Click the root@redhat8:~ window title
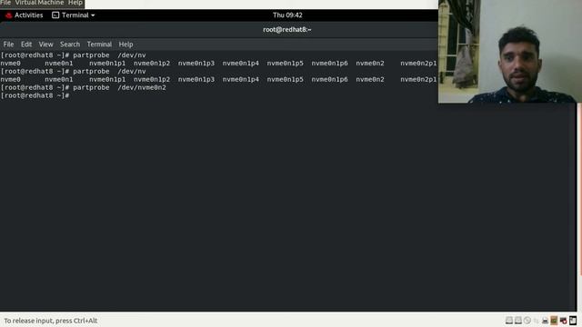The image size is (582, 327). 287,30
